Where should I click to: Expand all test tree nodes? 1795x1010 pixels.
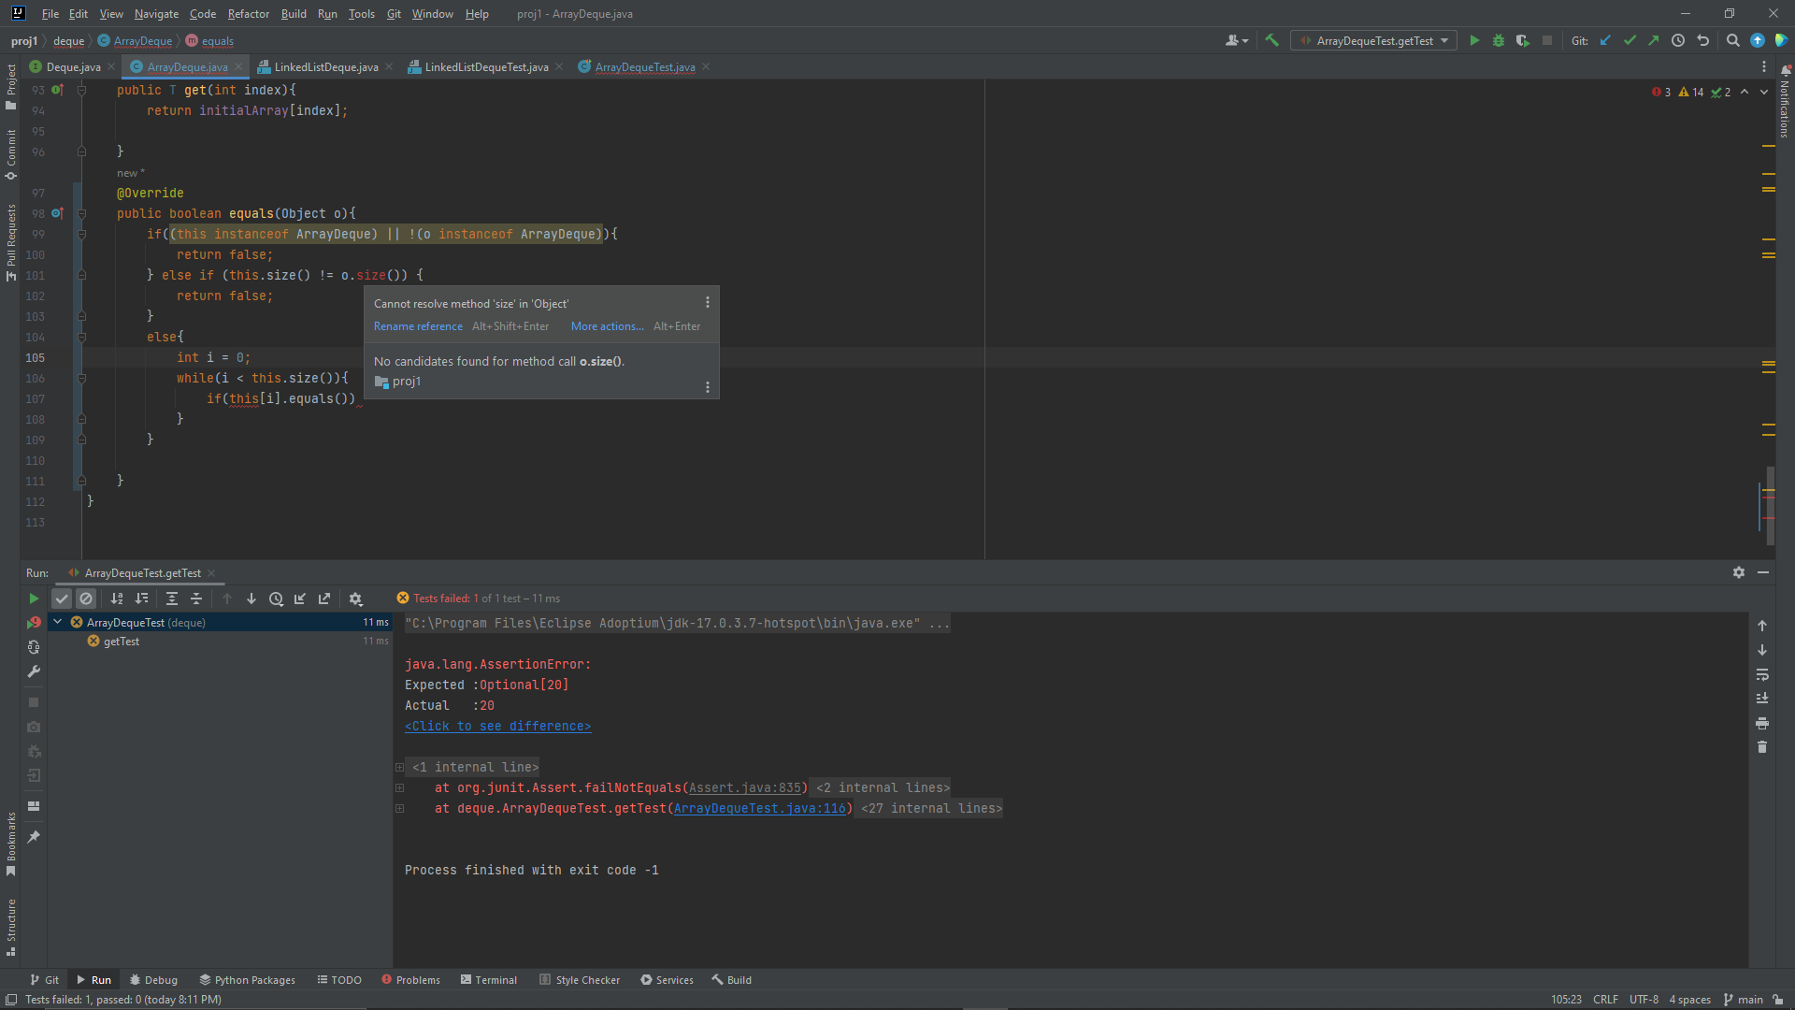coord(172,599)
